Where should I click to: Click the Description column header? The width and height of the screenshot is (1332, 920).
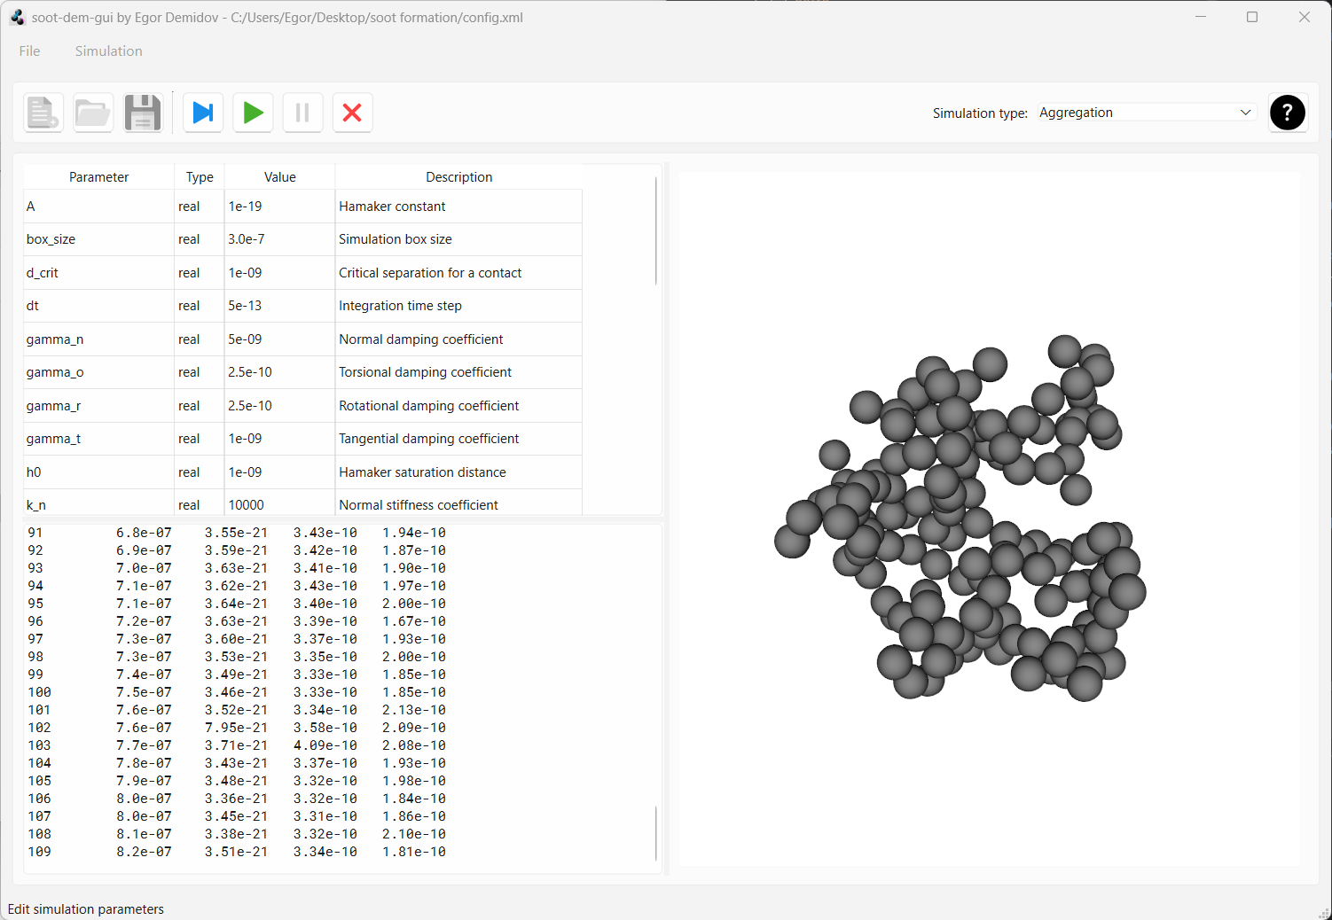[458, 177]
